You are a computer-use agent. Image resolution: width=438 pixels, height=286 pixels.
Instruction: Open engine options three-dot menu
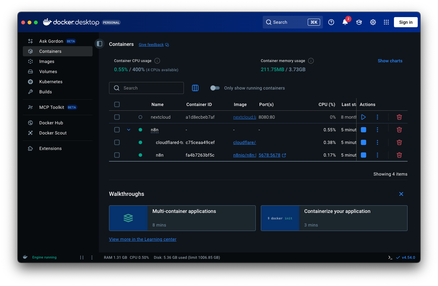click(x=92, y=258)
